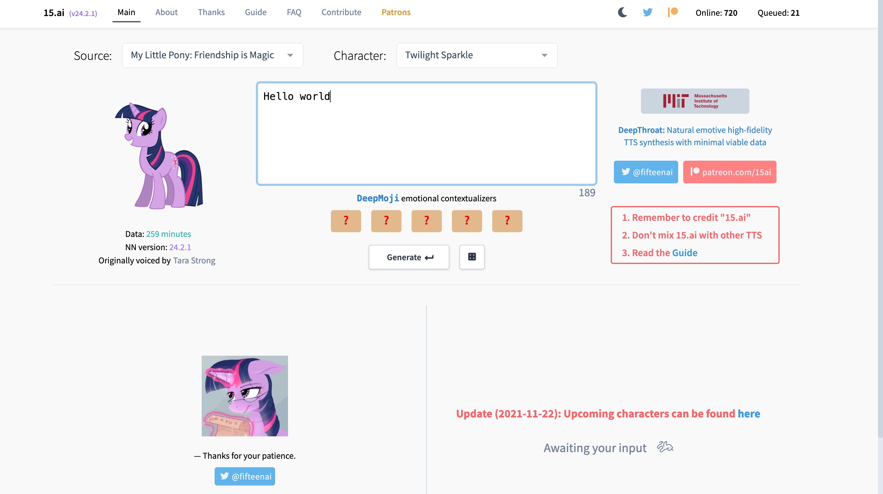
Task: Click the first DeepMoji question mark tile
Action: click(345, 221)
